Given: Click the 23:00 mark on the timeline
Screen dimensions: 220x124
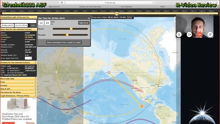Looking at the screenshot, I should [x=212, y=11].
